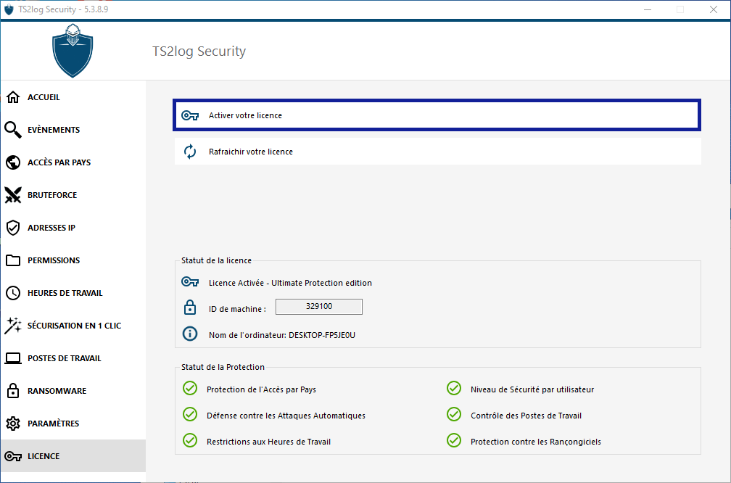Go to the EVÈNEMENTS section

(73, 130)
